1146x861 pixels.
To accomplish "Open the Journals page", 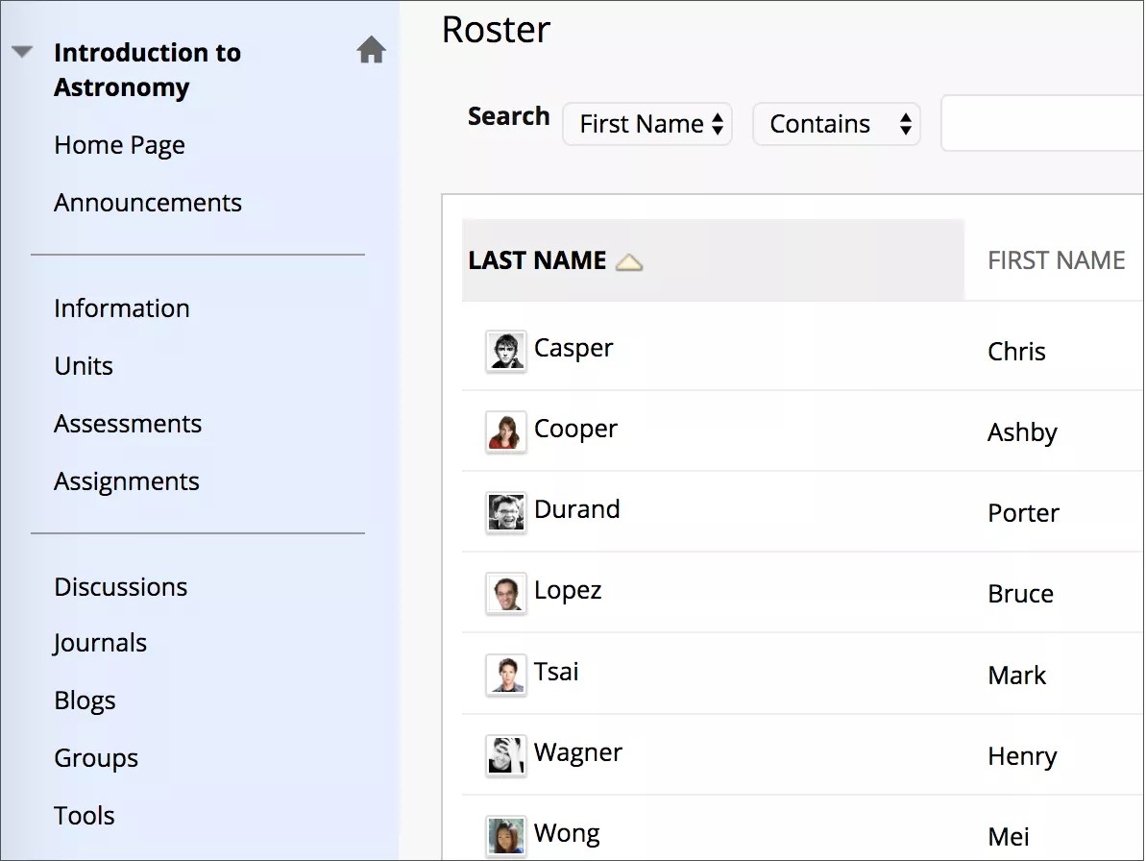I will coord(100,642).
